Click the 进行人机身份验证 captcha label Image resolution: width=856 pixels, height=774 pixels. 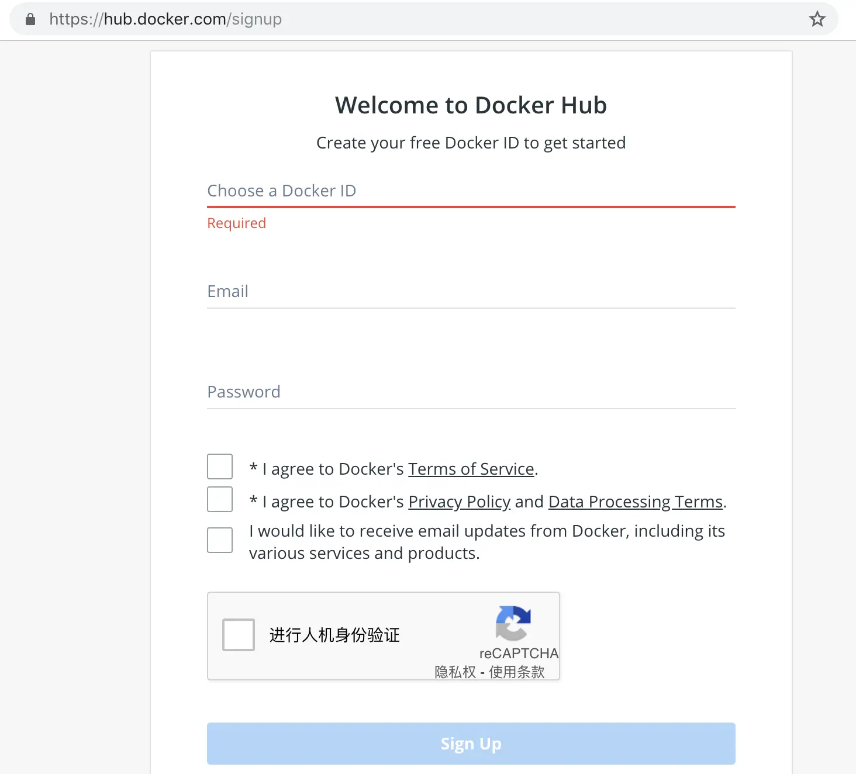pos(334,635)
